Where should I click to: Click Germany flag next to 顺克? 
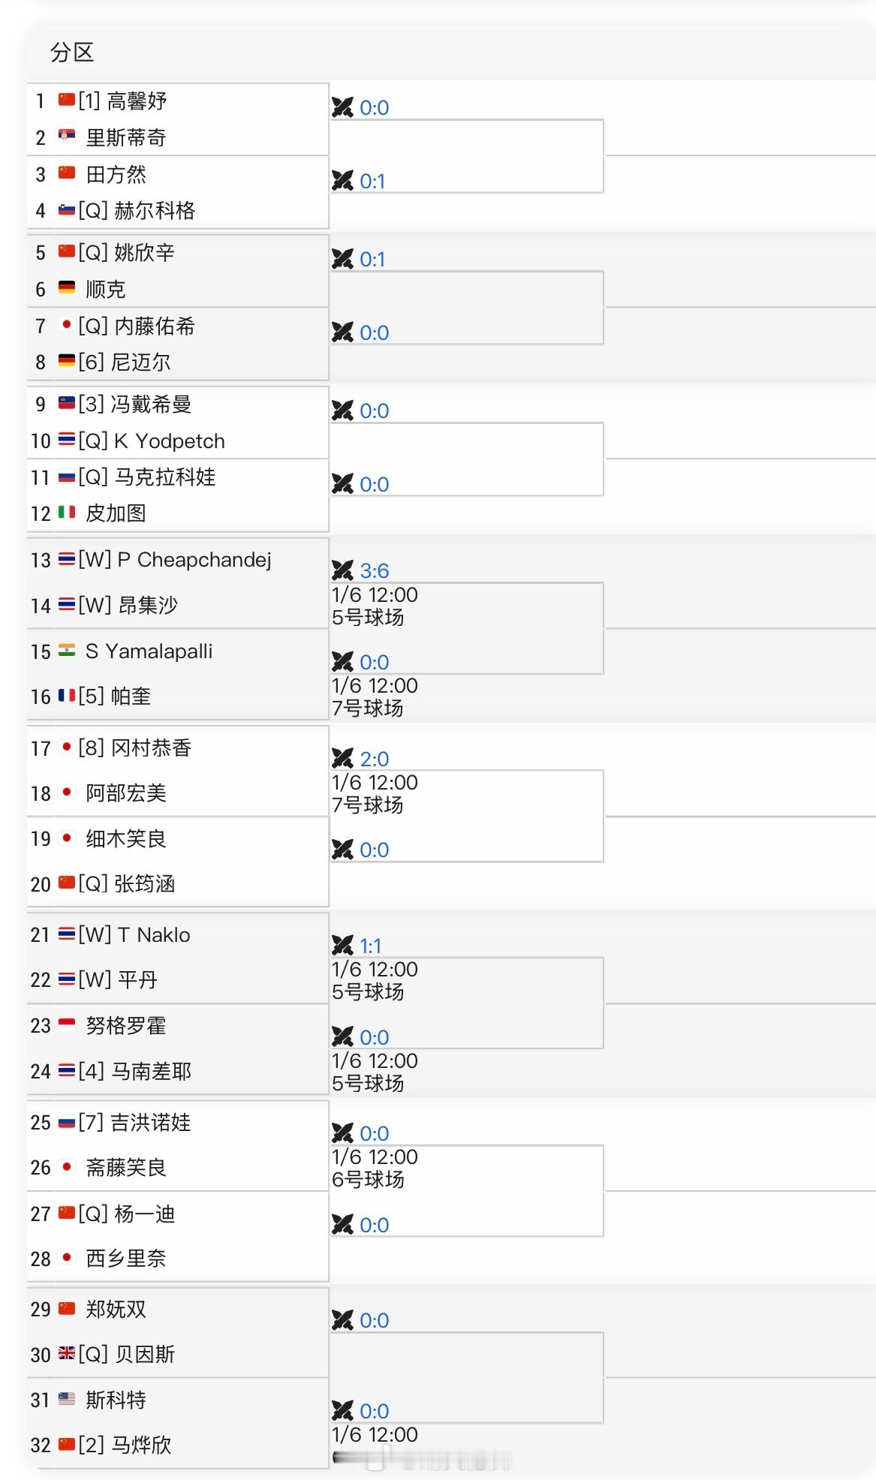67,287
